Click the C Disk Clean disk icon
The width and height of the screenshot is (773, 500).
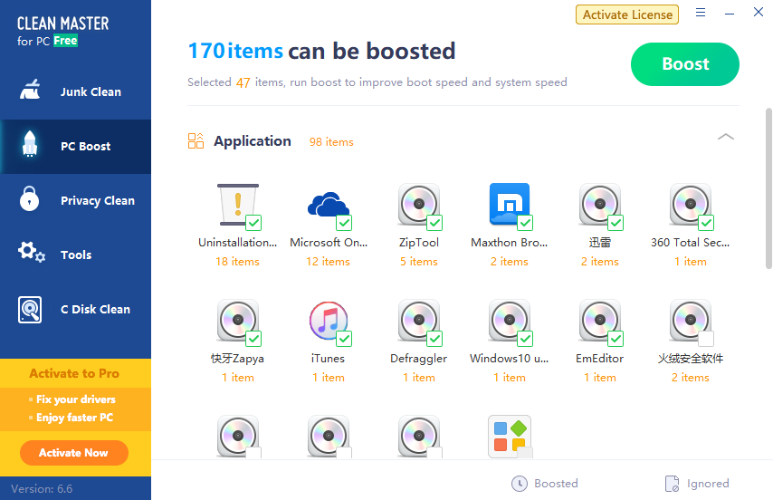click(x=30, y=310)
